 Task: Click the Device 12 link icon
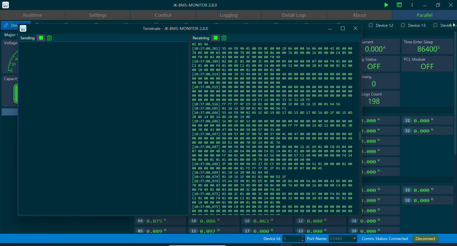[x=371, y=25]
